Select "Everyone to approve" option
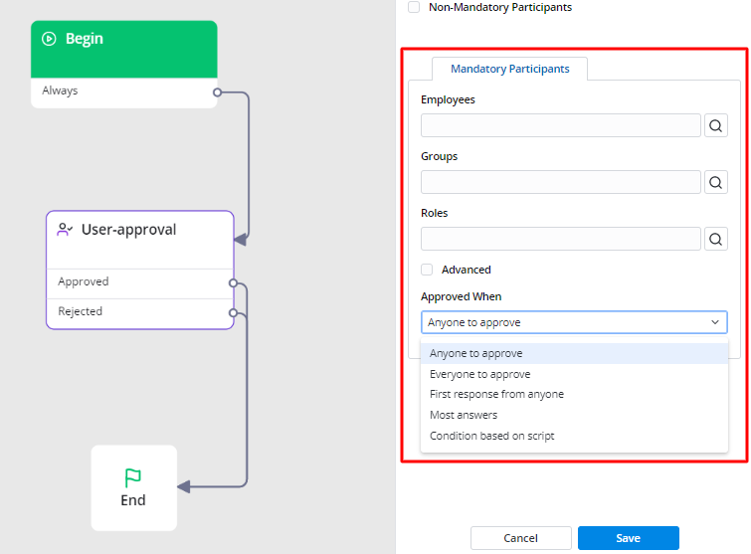751x554 pixels. tap(479, 374)
